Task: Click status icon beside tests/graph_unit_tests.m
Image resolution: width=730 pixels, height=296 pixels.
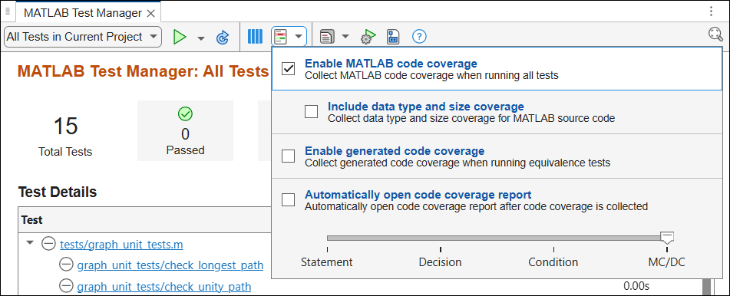Action: (48, 243)
